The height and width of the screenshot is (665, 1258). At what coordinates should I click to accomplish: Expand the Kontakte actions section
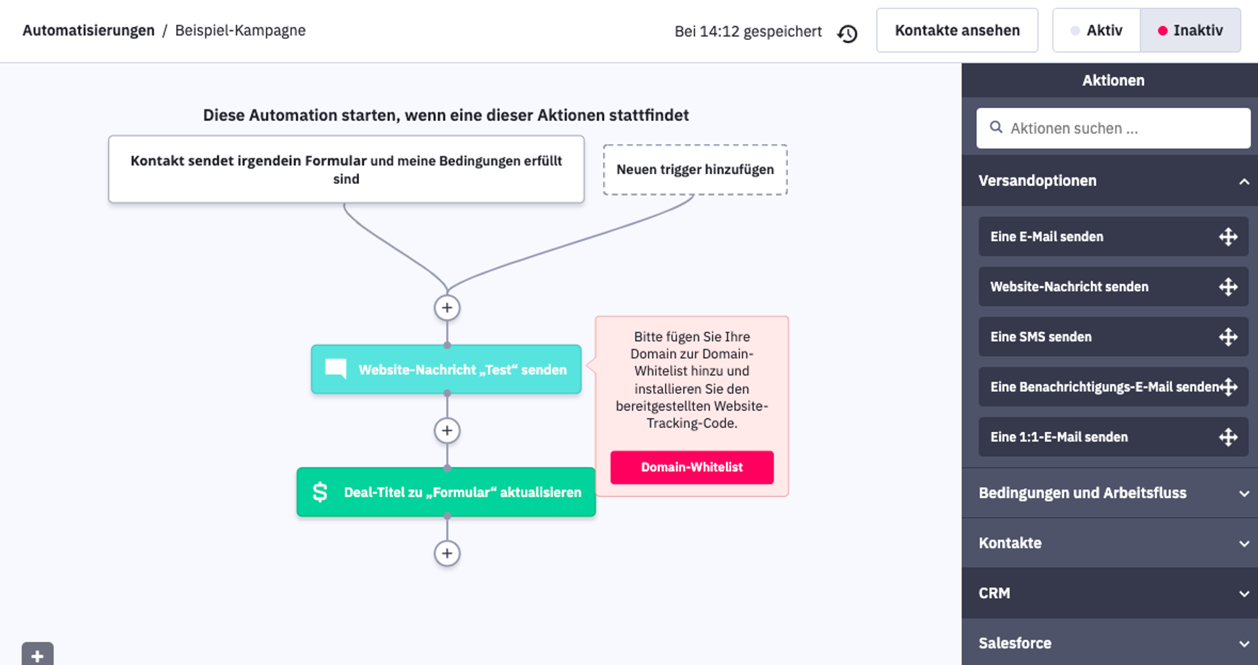coord(1243,543)
